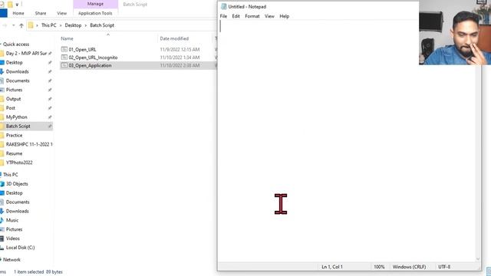Click 100% zoom status in Notepad
Viewport: 491px width, 276px height.
[379, 267]
